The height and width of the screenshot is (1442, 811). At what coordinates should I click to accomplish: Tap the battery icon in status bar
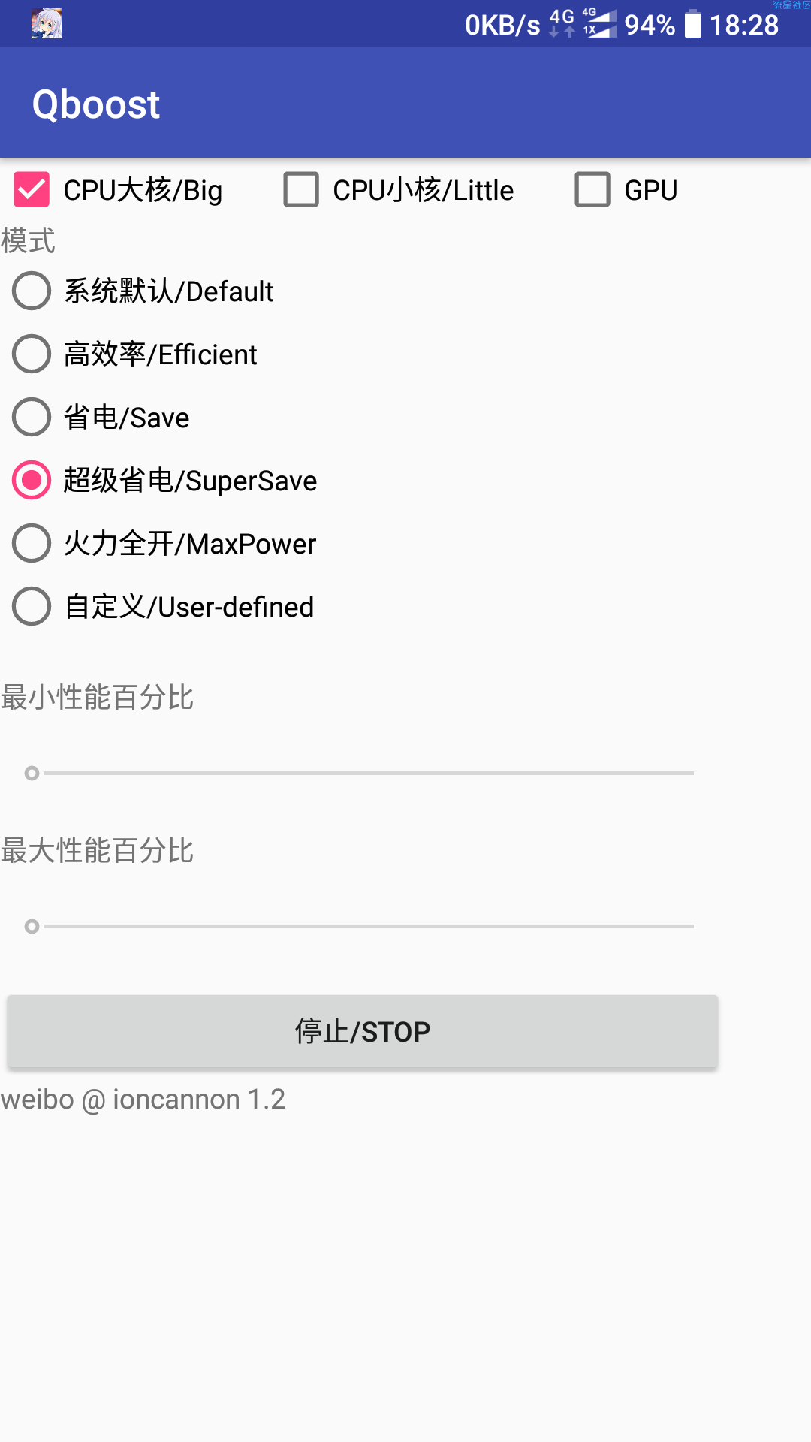[693, 24]
